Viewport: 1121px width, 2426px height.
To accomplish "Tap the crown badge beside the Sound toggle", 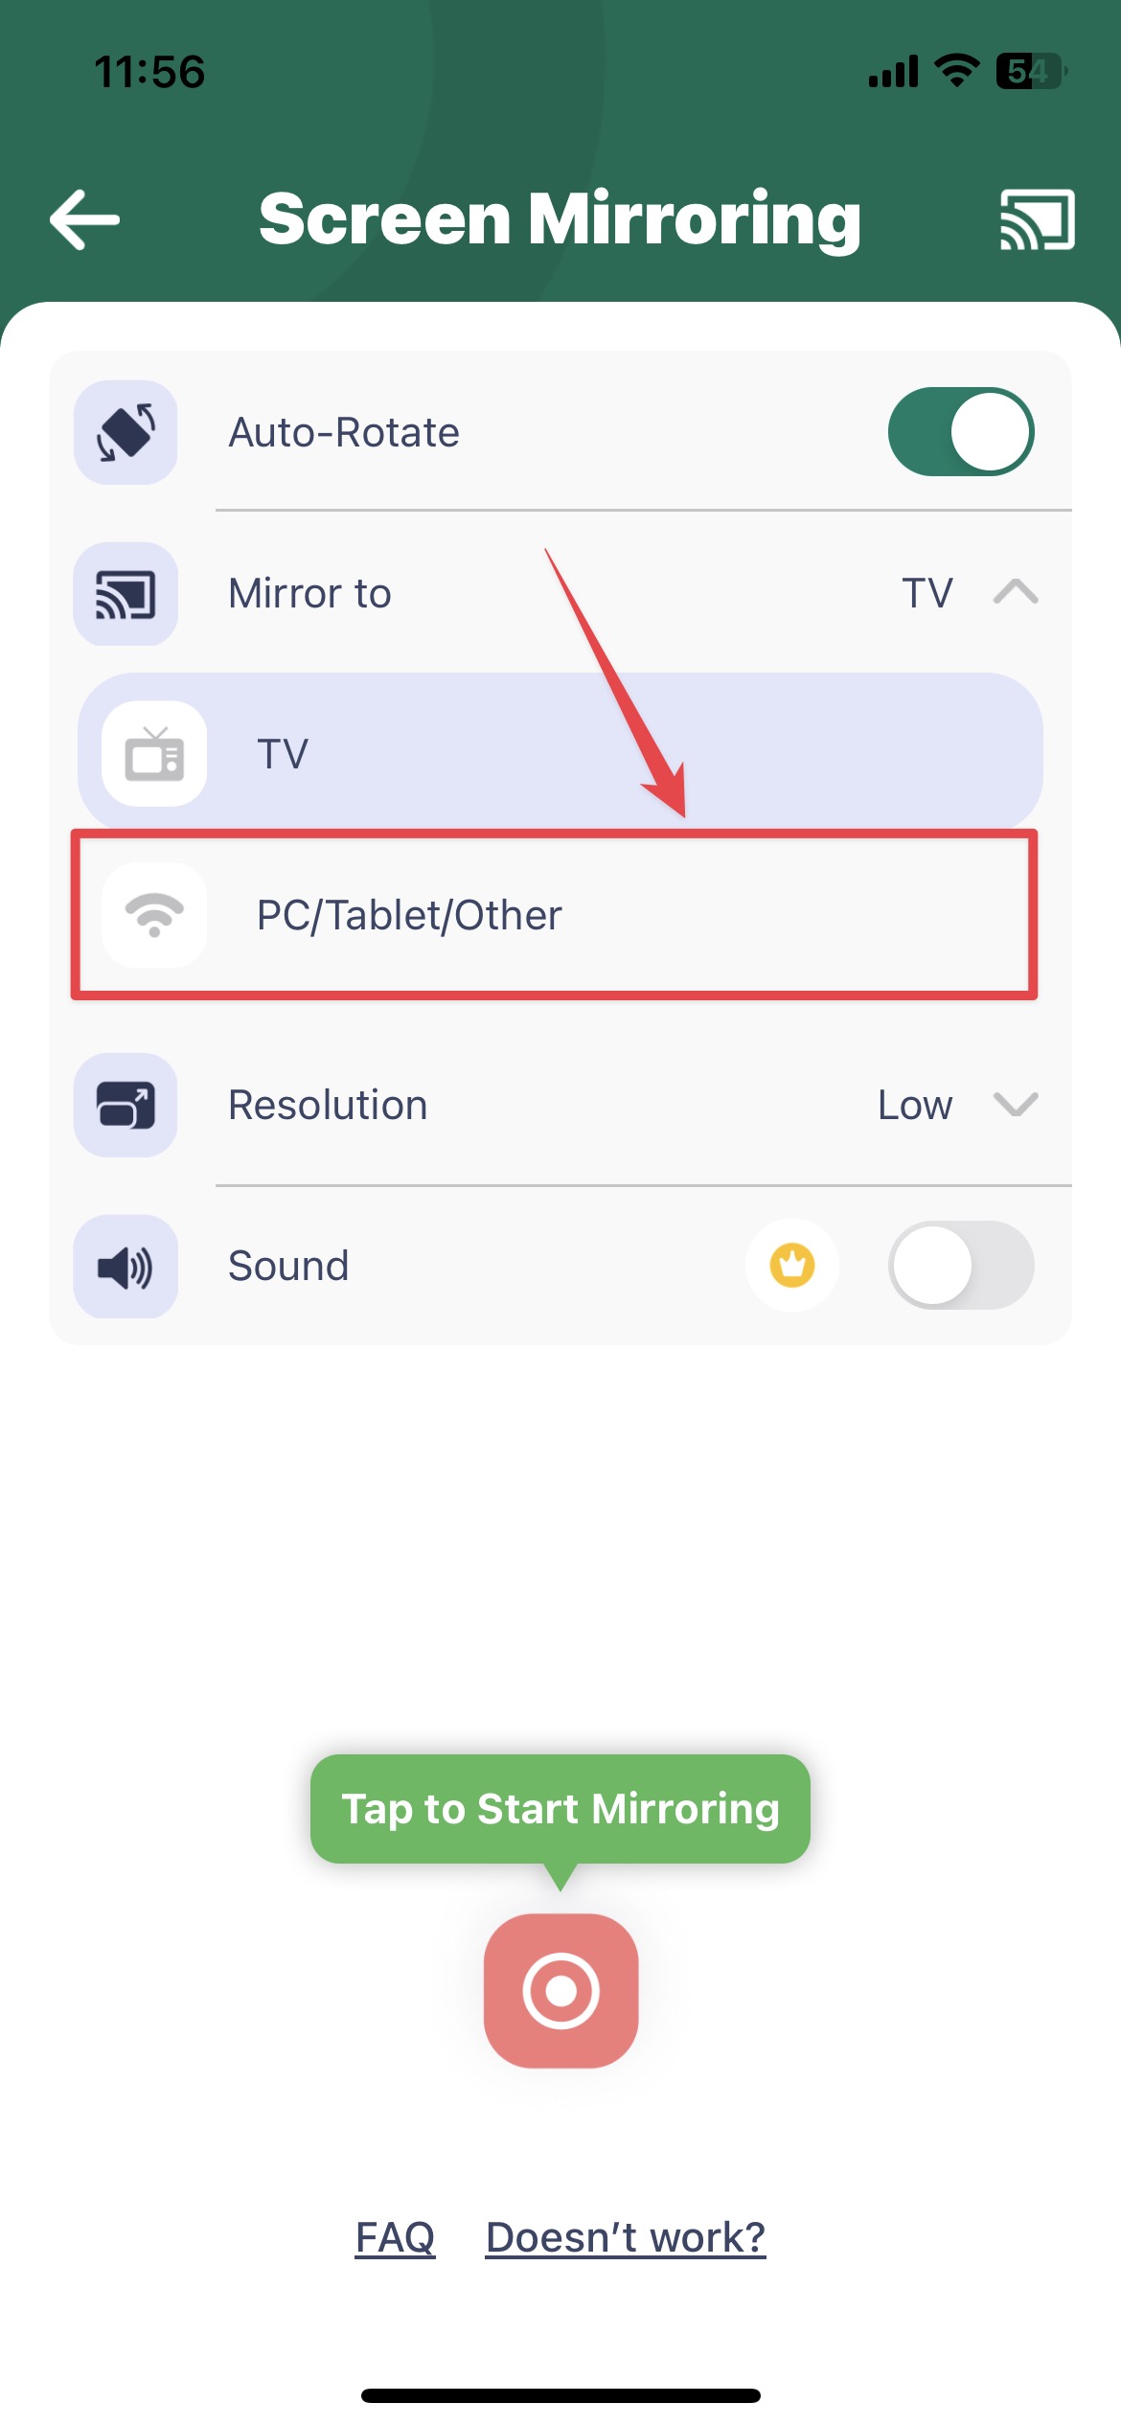I will [x=791, y=1266].
